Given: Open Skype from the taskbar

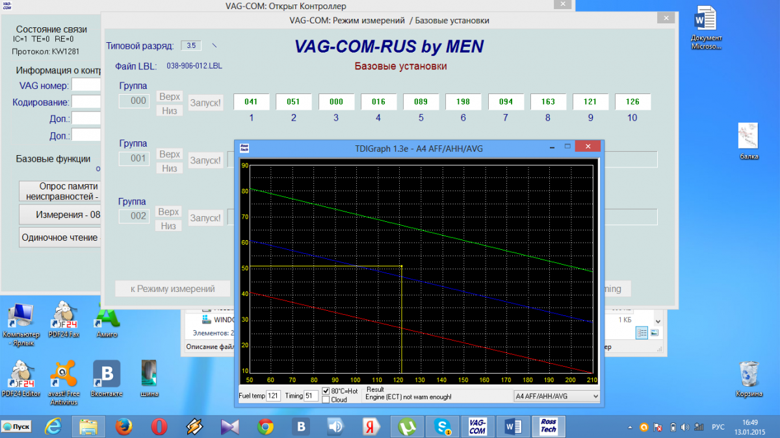Looking at the screenshot, I should click(443, 426).
